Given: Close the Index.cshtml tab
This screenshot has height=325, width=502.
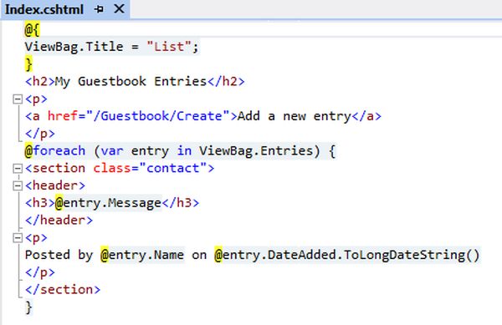Looking at the screenshot, I should [119, 9].
